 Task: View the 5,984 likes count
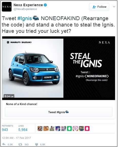click(23, 130)
